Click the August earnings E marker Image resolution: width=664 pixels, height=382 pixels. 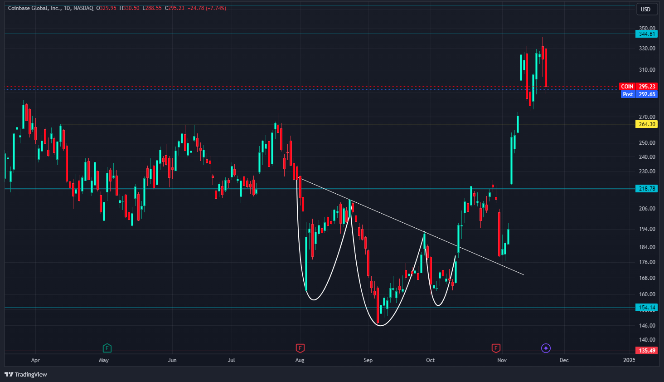300,348
